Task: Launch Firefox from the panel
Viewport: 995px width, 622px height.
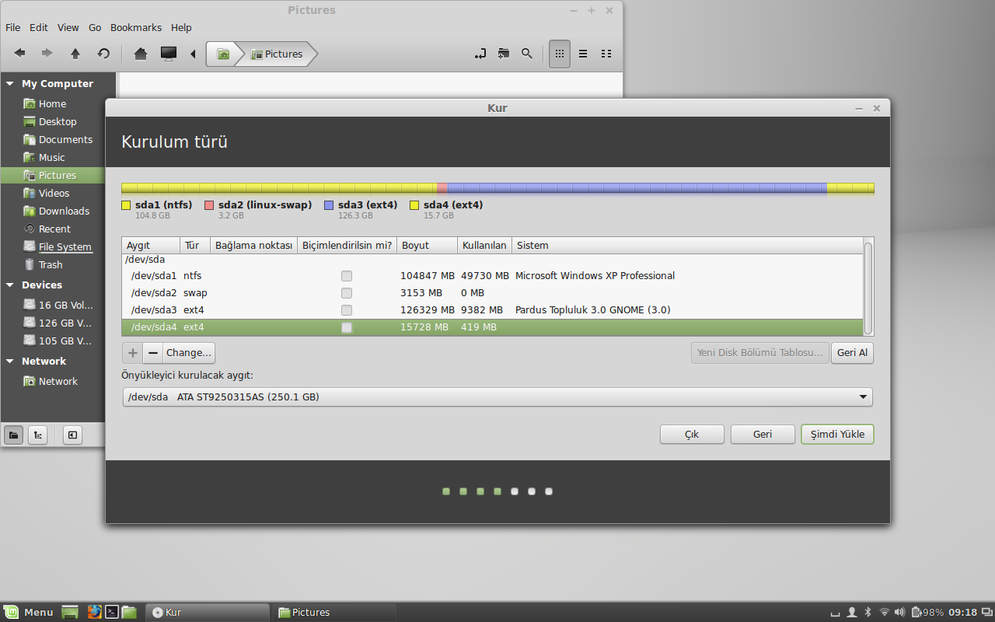Action: pos(95,612)
